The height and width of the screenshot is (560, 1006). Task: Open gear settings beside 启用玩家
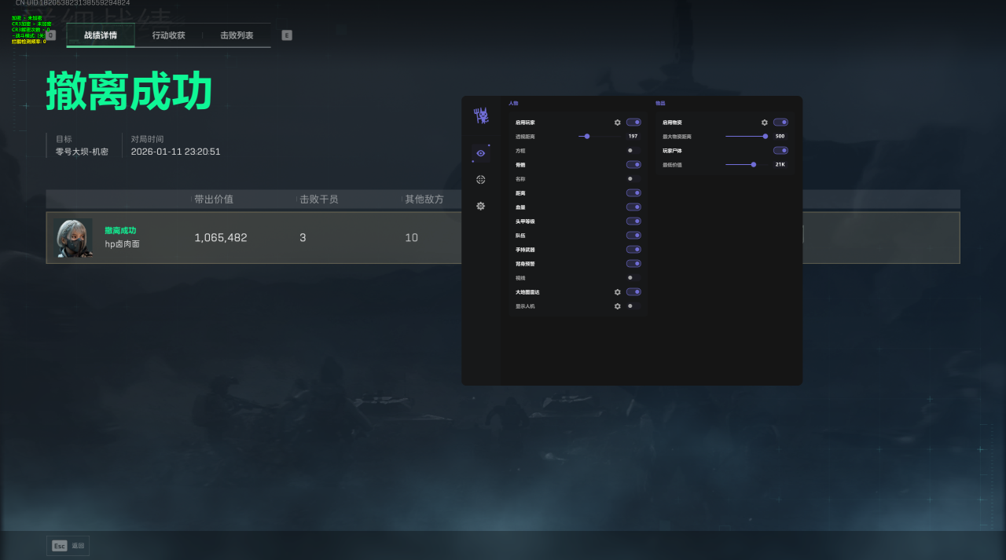pyautogui.click(x=618, y=123)
